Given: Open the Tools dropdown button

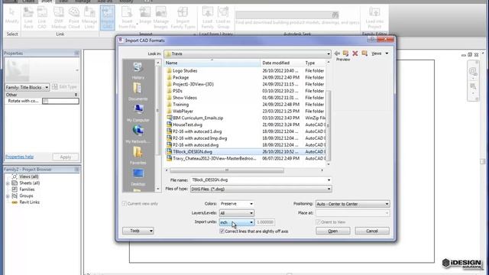Looking at the screenshot, I should [x=138, y=231].
